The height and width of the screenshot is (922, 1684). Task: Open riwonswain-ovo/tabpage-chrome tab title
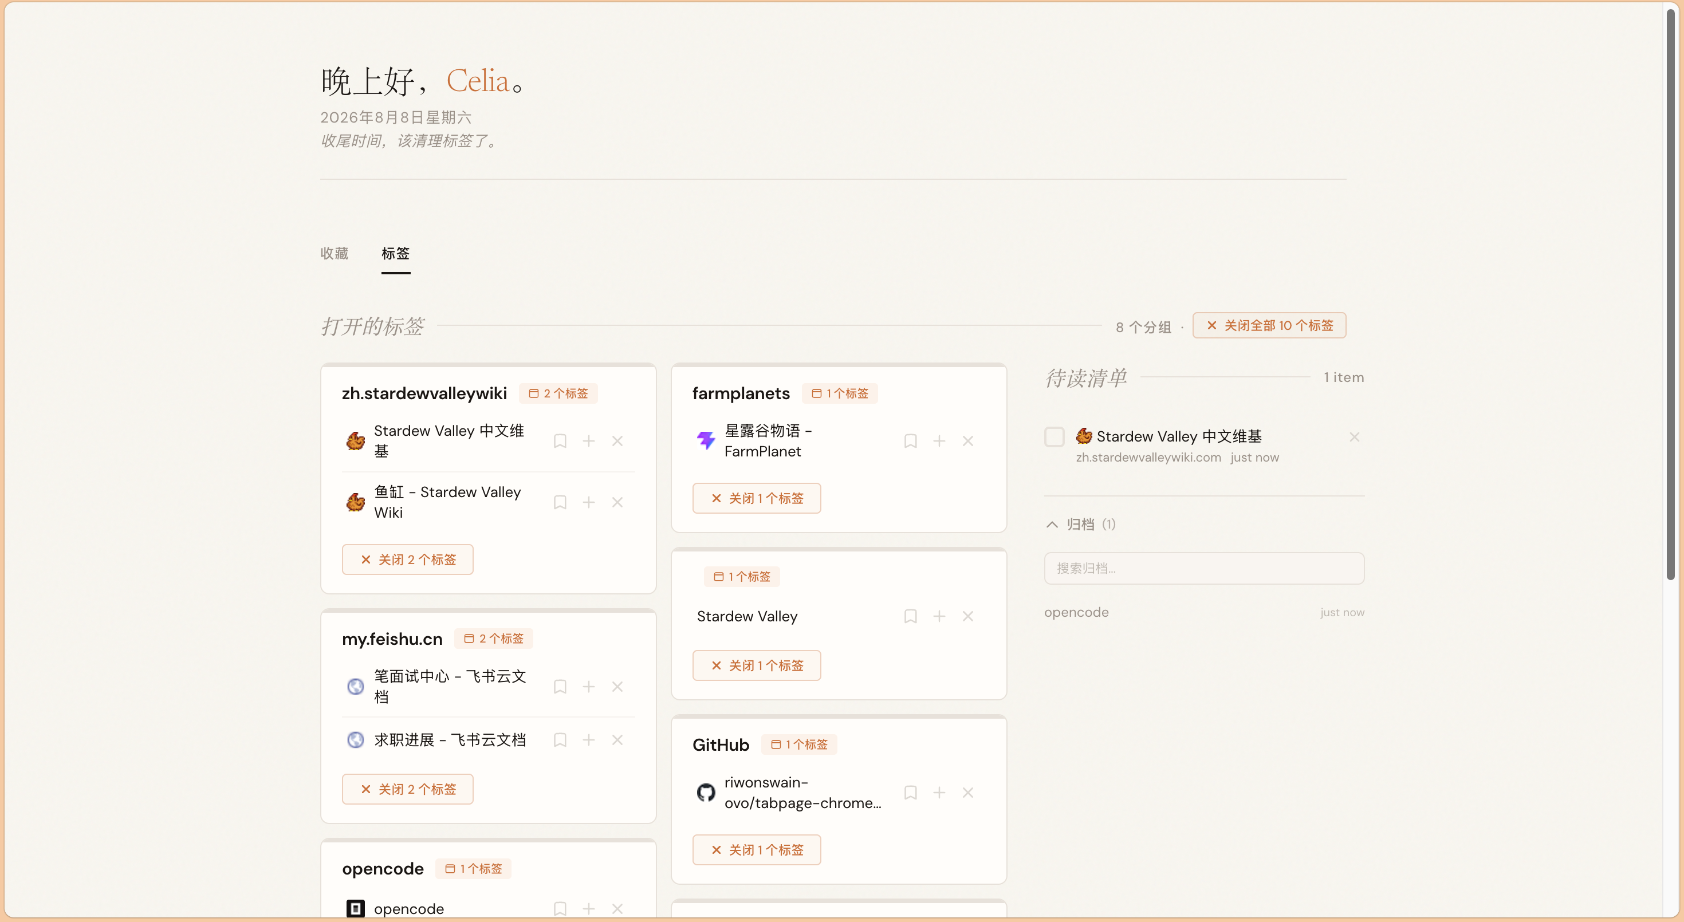(x=803, y=793)
